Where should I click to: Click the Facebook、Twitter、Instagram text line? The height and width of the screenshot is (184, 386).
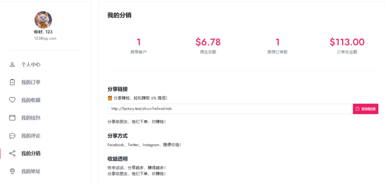144,145
